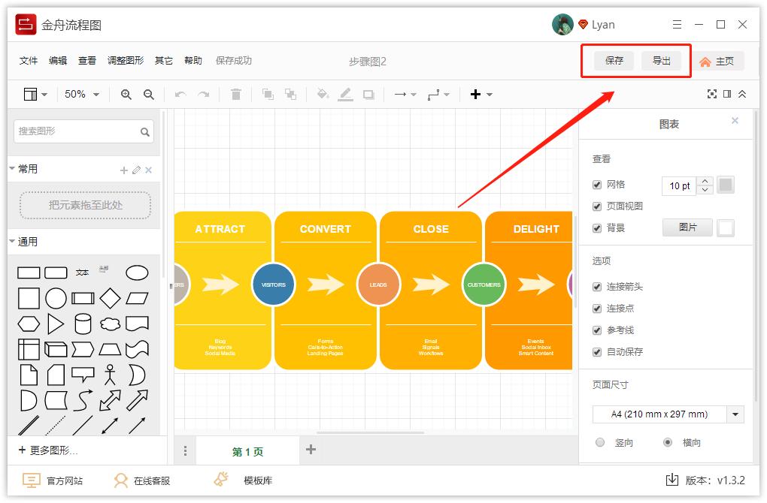Uncheck the 页面视图 checkbox
The image size is (767, 503).
click(x=597, y=206)
